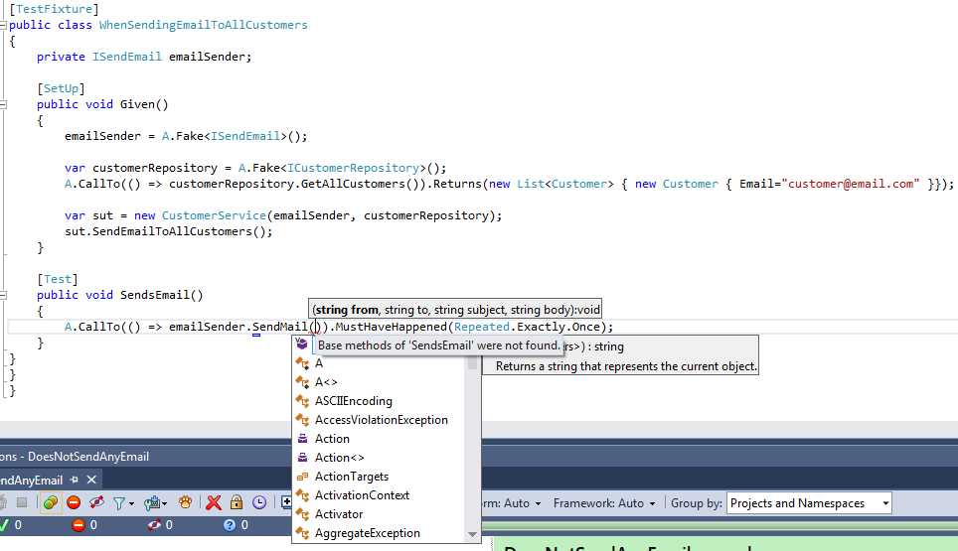Click the failed tests red counter

click(x=84, y=525)
